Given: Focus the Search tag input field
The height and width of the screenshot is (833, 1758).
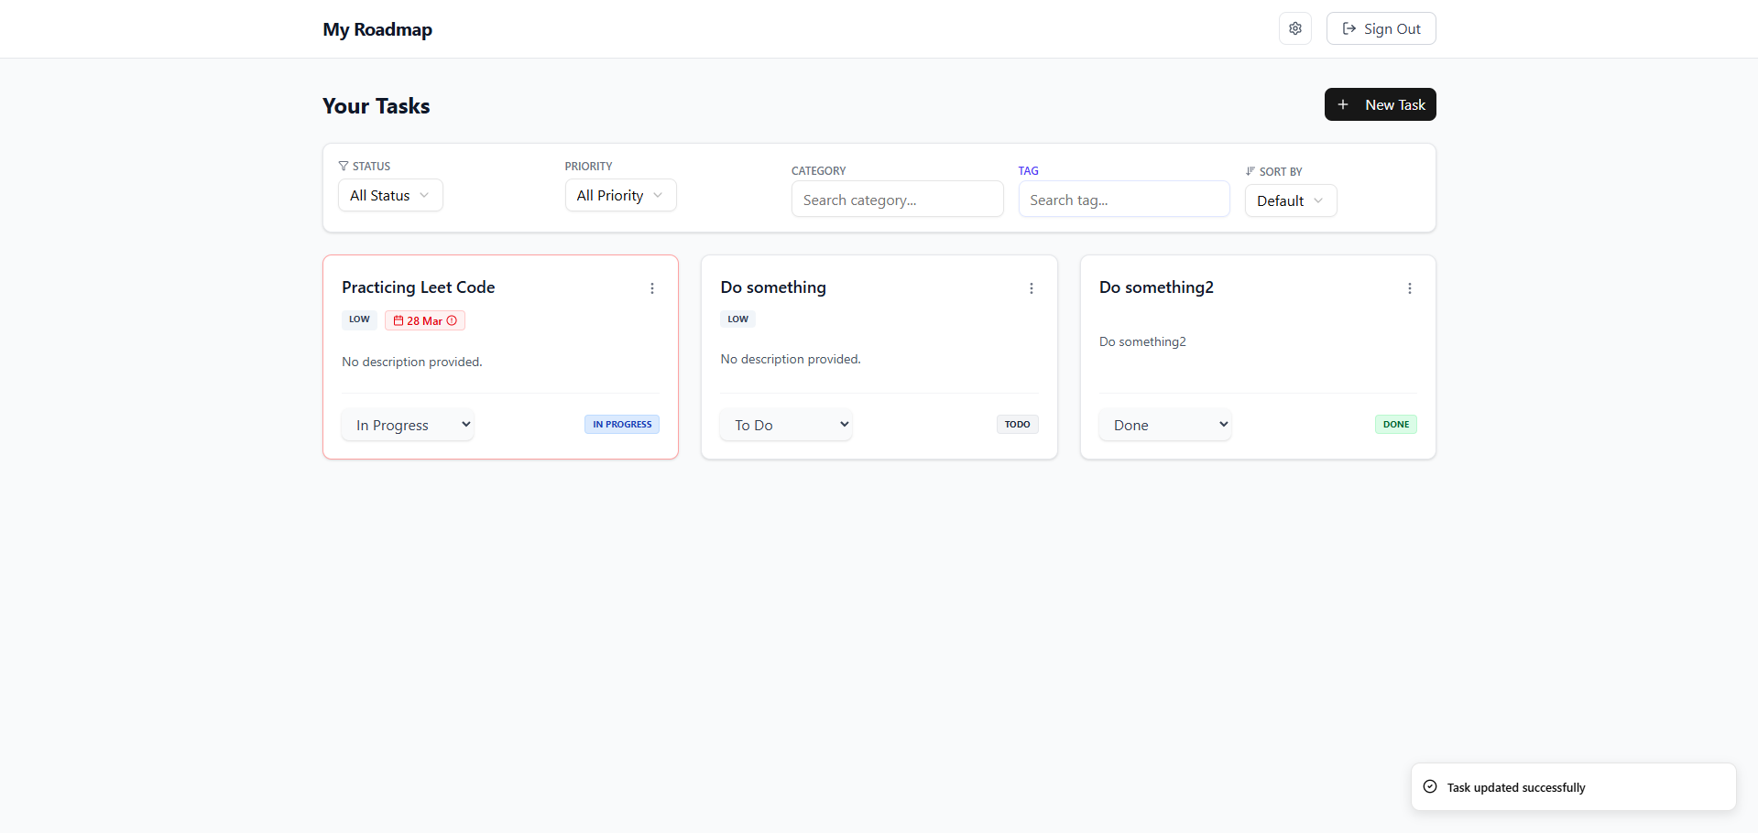Looking at the screenshot, I should (1123, 200).
